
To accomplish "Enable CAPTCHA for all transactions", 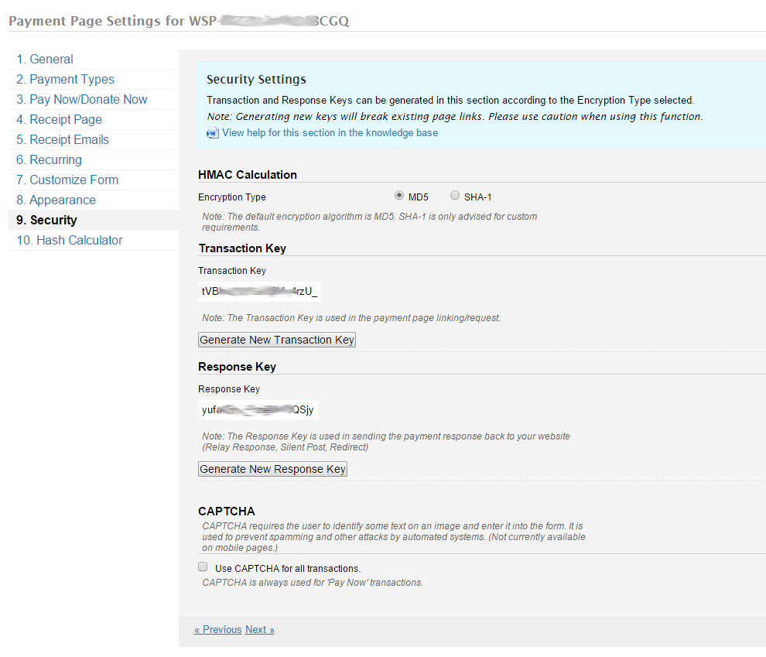I will [x=203, y=567].
